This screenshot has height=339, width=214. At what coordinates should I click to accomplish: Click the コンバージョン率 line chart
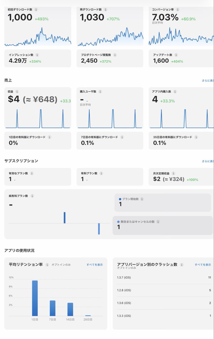click(x=181, y=36)
